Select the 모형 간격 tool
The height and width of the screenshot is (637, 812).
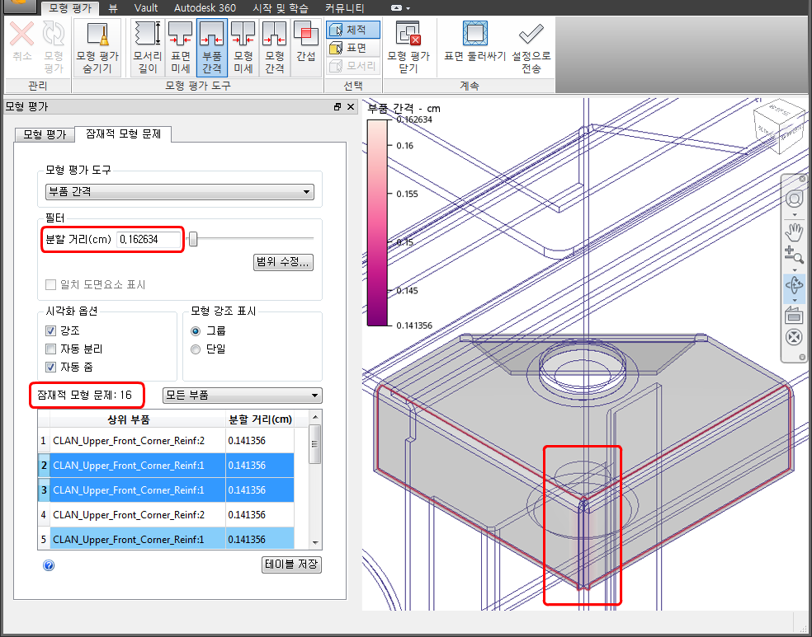[275, 48]
